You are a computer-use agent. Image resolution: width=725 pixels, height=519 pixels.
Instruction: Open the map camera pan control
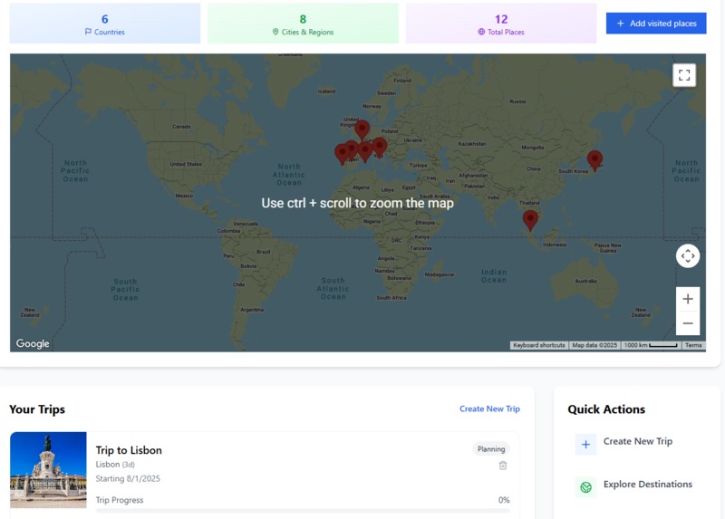click(688, 256)
